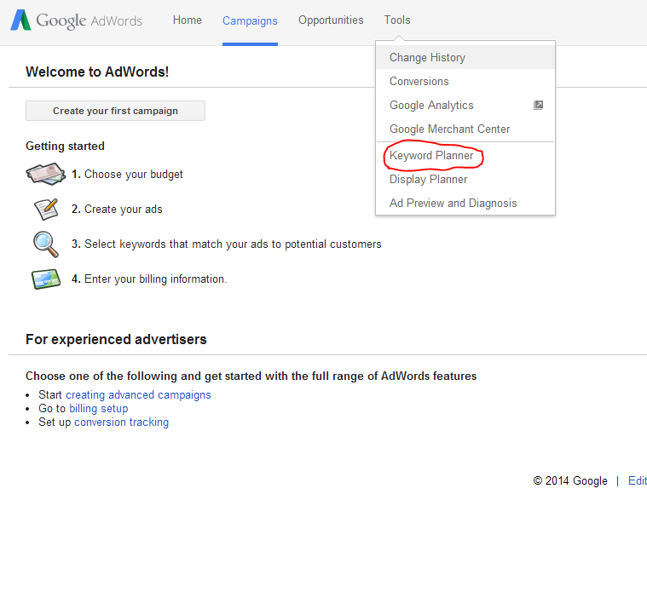Collapse the Tools dropdown menu
The height and width of the screenshot is (615, 647).
point(397,20)
